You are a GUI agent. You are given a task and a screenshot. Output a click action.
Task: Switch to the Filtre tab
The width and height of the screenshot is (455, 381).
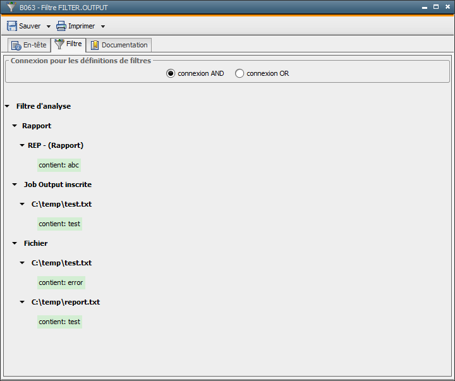[68, 45]
